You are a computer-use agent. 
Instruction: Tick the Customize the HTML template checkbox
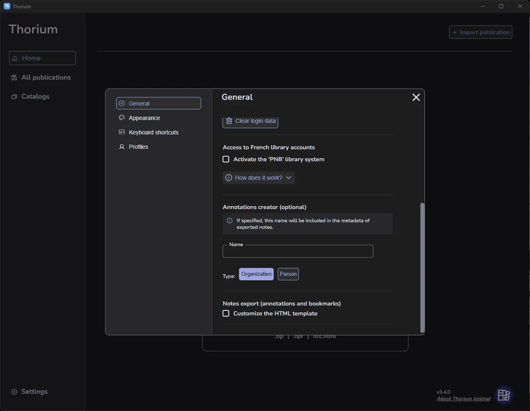226,313
